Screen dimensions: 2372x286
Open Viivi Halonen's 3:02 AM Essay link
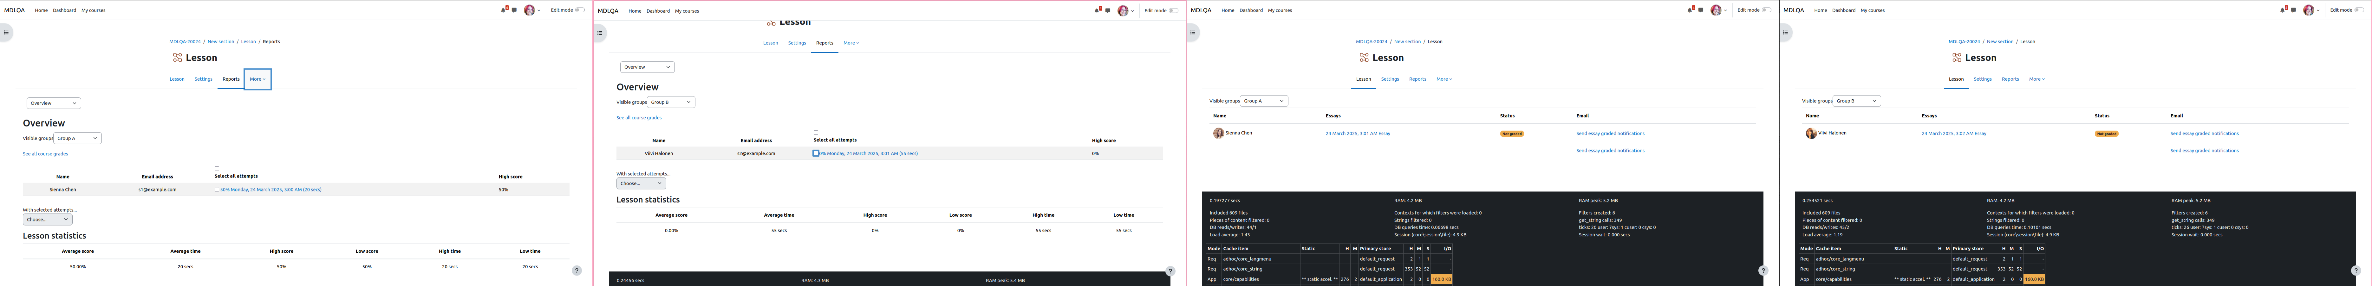click(x=1954, y=133)
